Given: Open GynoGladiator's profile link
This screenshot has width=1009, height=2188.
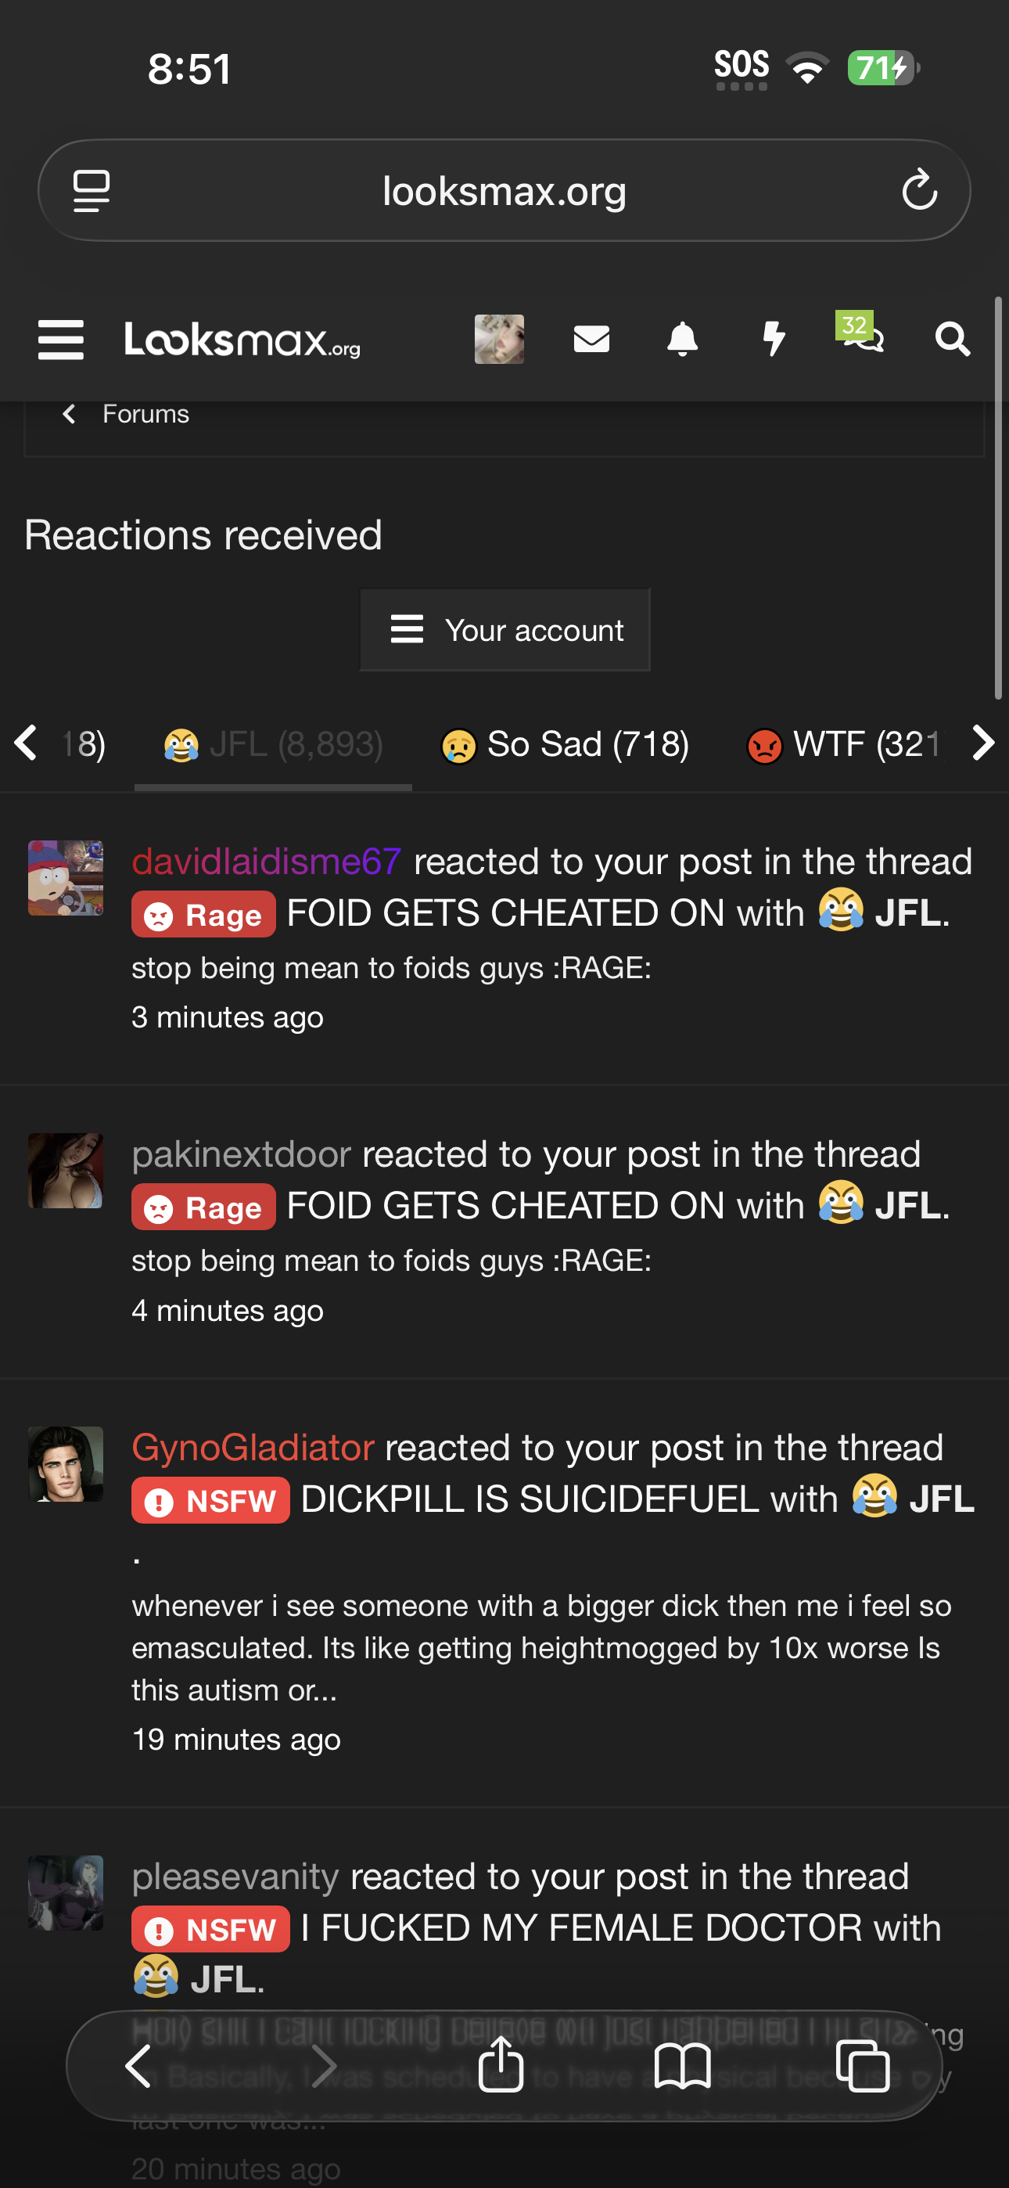Looking at the screenshot, I should point(253,1448).
